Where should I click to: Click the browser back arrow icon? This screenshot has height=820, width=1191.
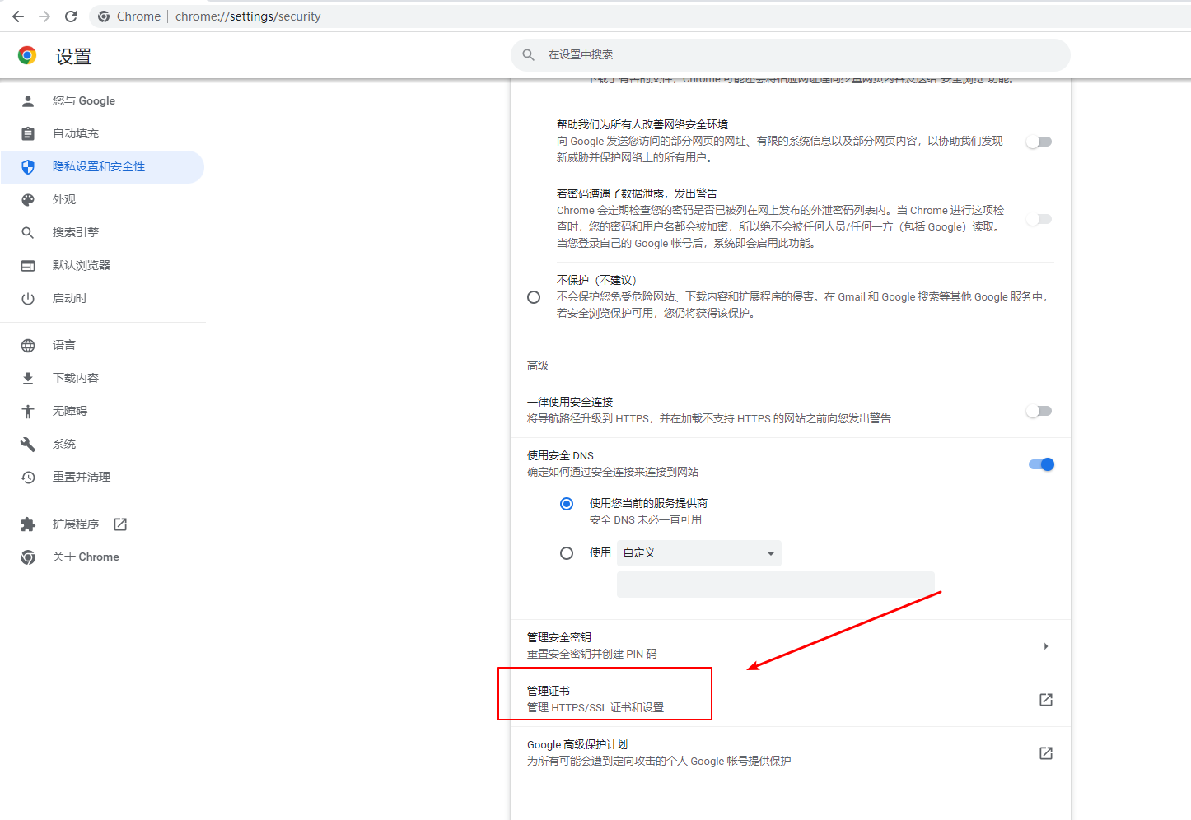pos(18,16)
